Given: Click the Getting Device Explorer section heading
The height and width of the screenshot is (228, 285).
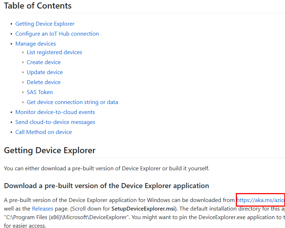Looking at the screenshot, I should coord(50,151).
